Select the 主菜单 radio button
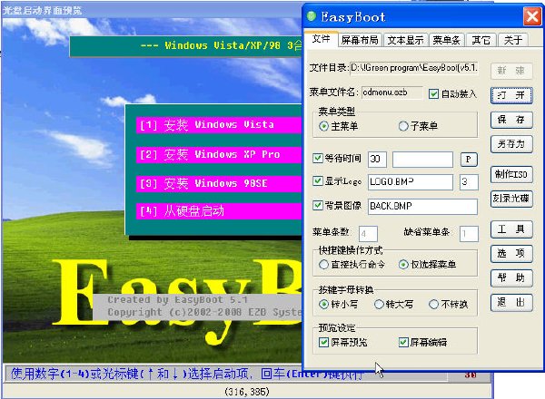 (323, 126)
